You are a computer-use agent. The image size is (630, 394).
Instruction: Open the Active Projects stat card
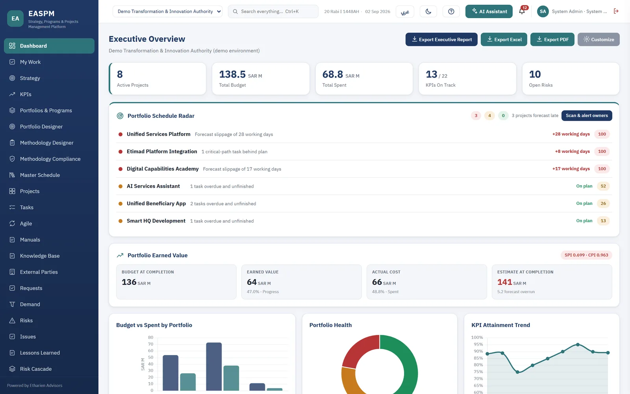157,78
